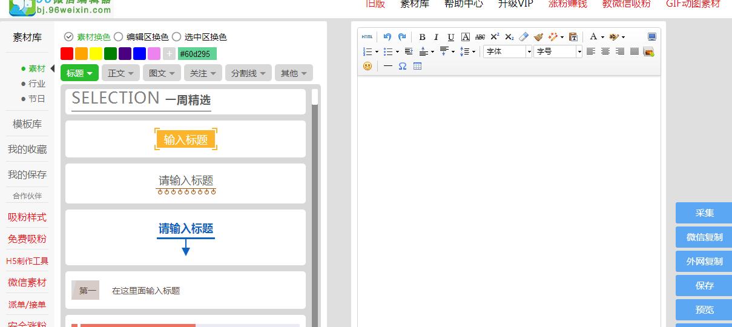The image size is (732, 327).
Task: Open auto-typeset options arrow
Action: coord(562,37)
